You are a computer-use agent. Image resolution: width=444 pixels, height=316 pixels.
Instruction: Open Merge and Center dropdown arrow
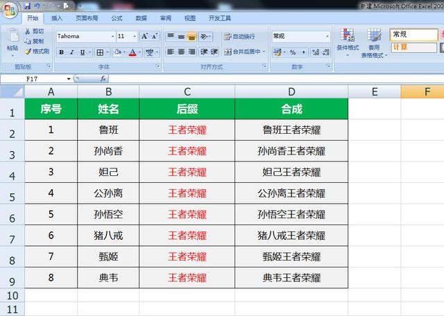tap(264, 52)
